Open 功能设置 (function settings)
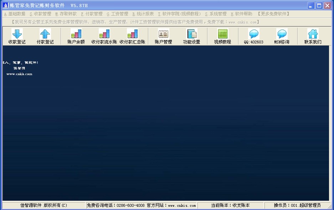Viewport: 334px width, 210px height. coord(191,36)
